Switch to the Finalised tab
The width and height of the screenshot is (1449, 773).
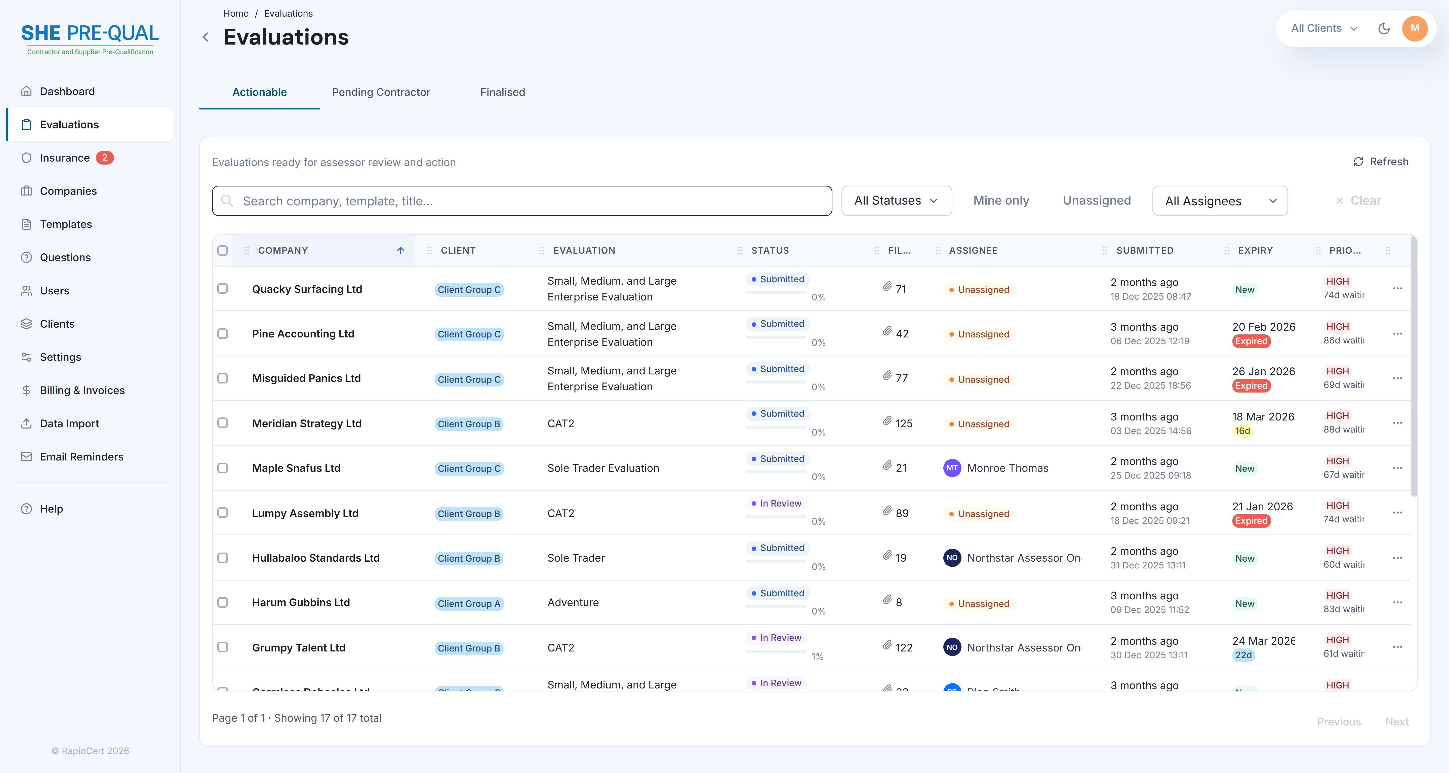502,92
